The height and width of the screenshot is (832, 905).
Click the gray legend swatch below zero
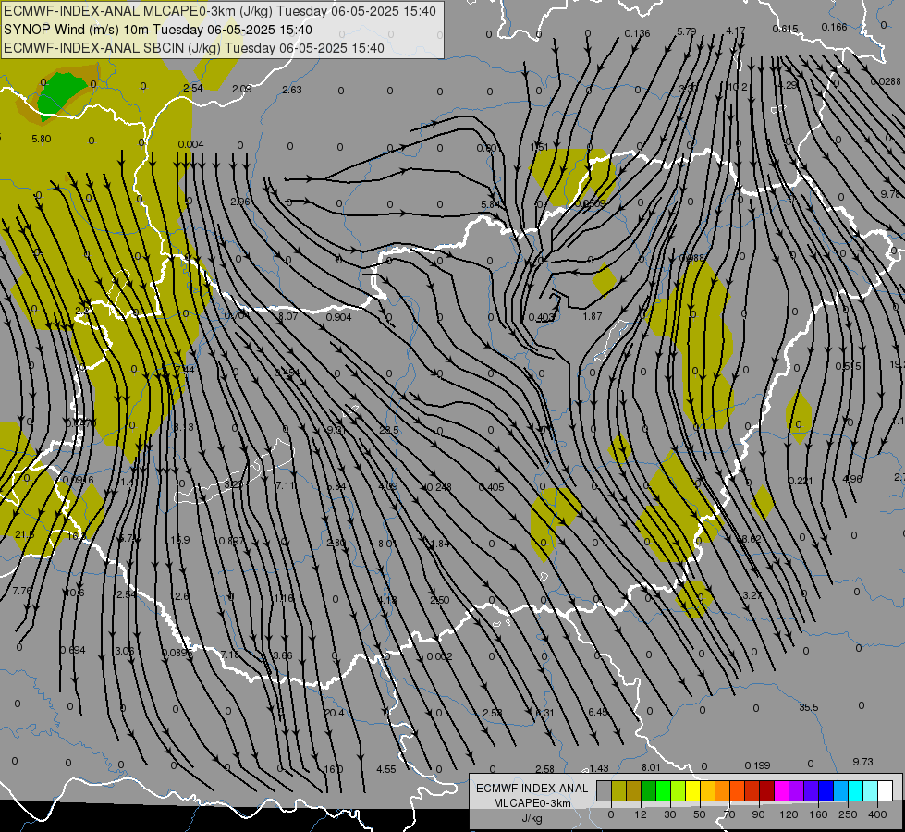[x=604, y=790]
